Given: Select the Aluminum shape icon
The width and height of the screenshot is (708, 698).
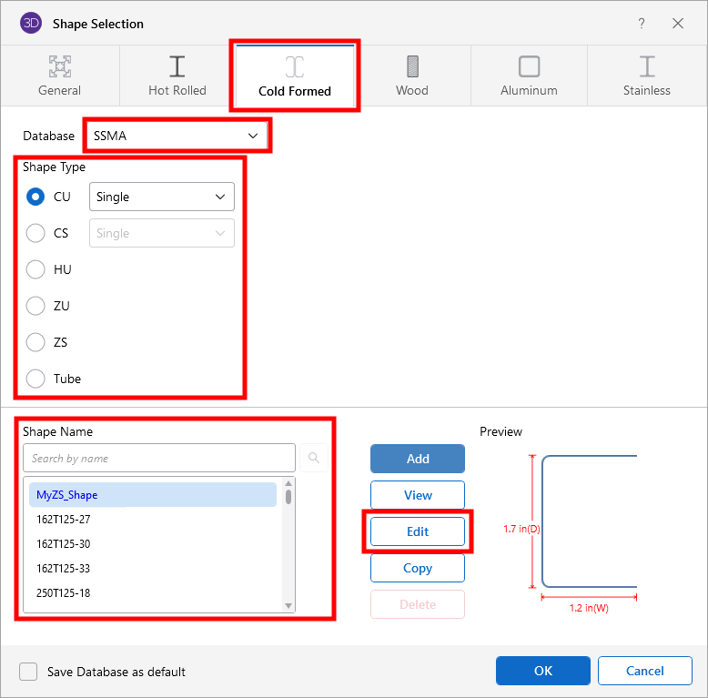Looking at the screenshot, I should (529, 66).
